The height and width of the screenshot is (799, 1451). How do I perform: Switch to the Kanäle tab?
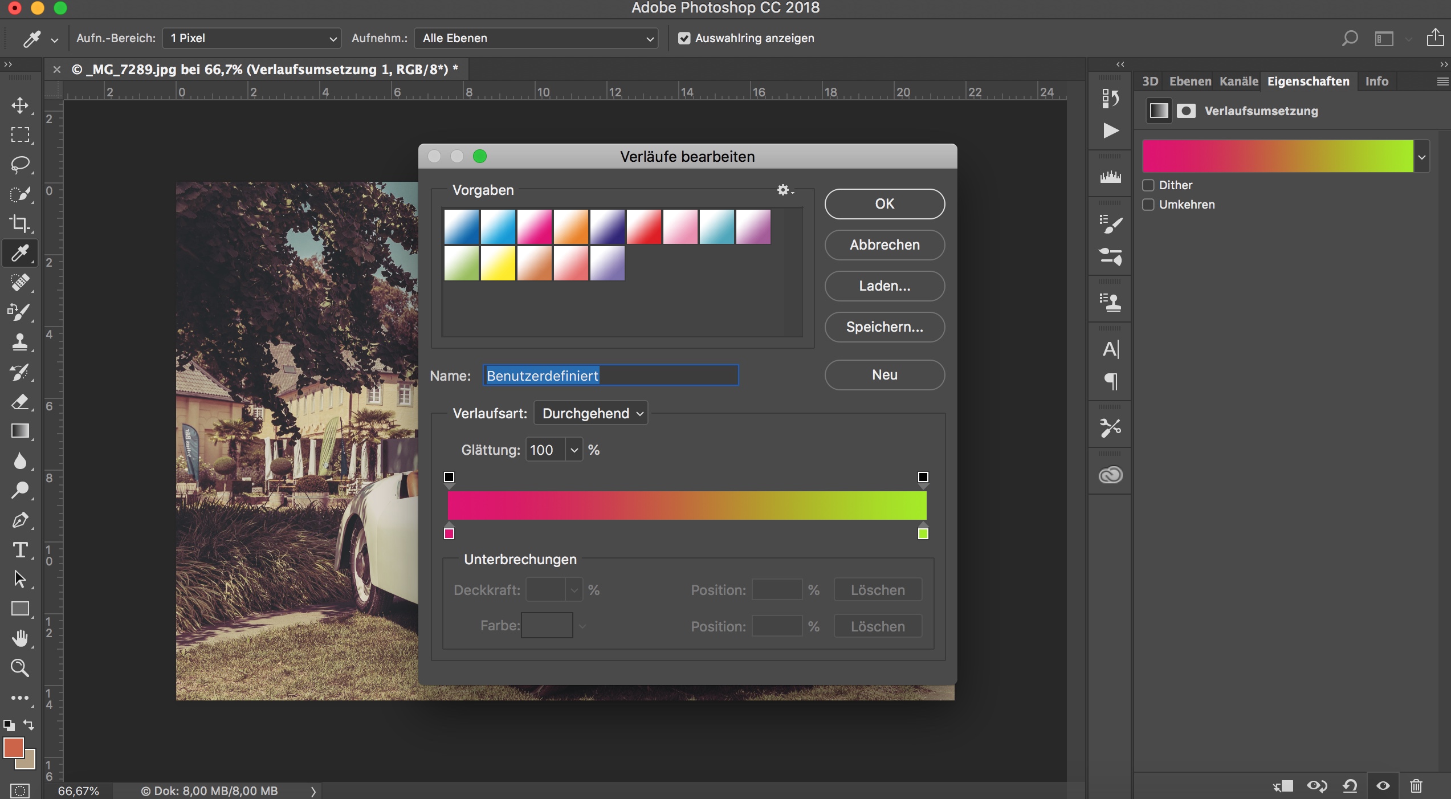click(1238, 81)
